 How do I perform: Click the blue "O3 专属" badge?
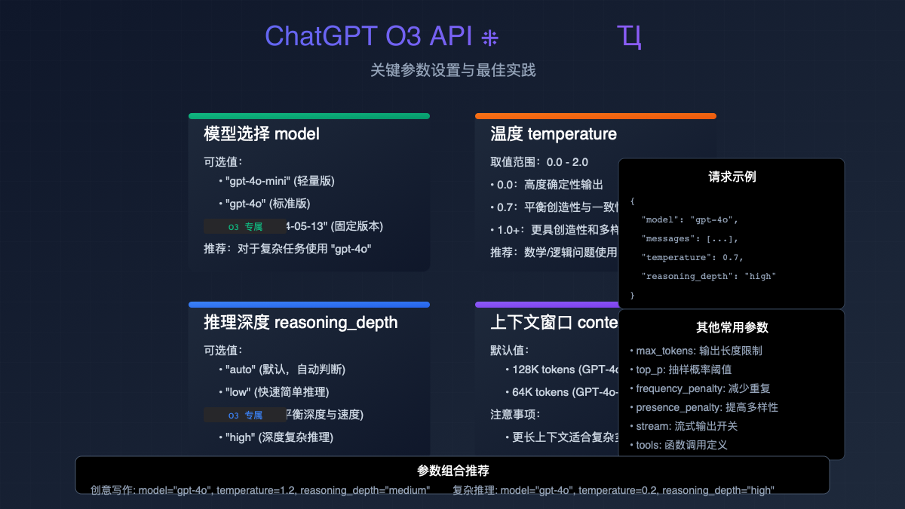[x=245, y=415]
